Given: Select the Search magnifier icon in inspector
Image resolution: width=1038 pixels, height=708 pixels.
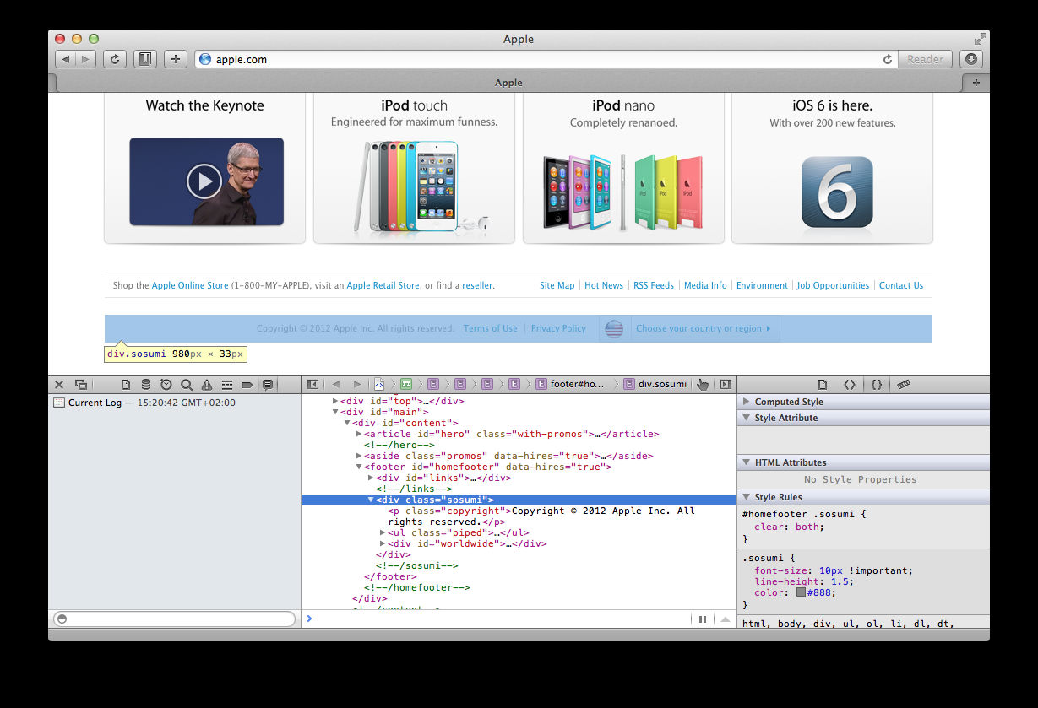Looking at the screenshot, I should coord(187,385).
